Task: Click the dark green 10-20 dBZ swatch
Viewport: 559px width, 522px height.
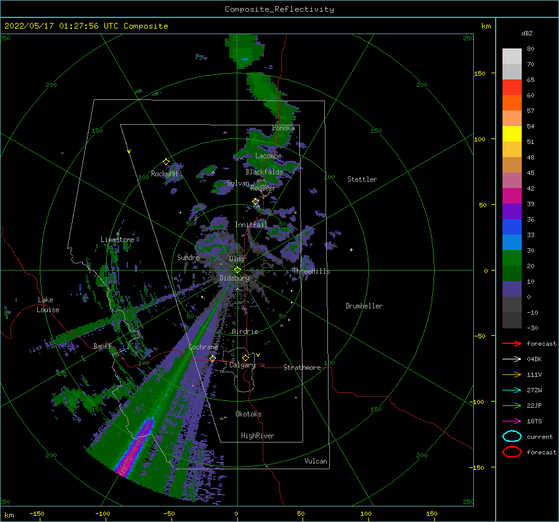Action: 512,273
